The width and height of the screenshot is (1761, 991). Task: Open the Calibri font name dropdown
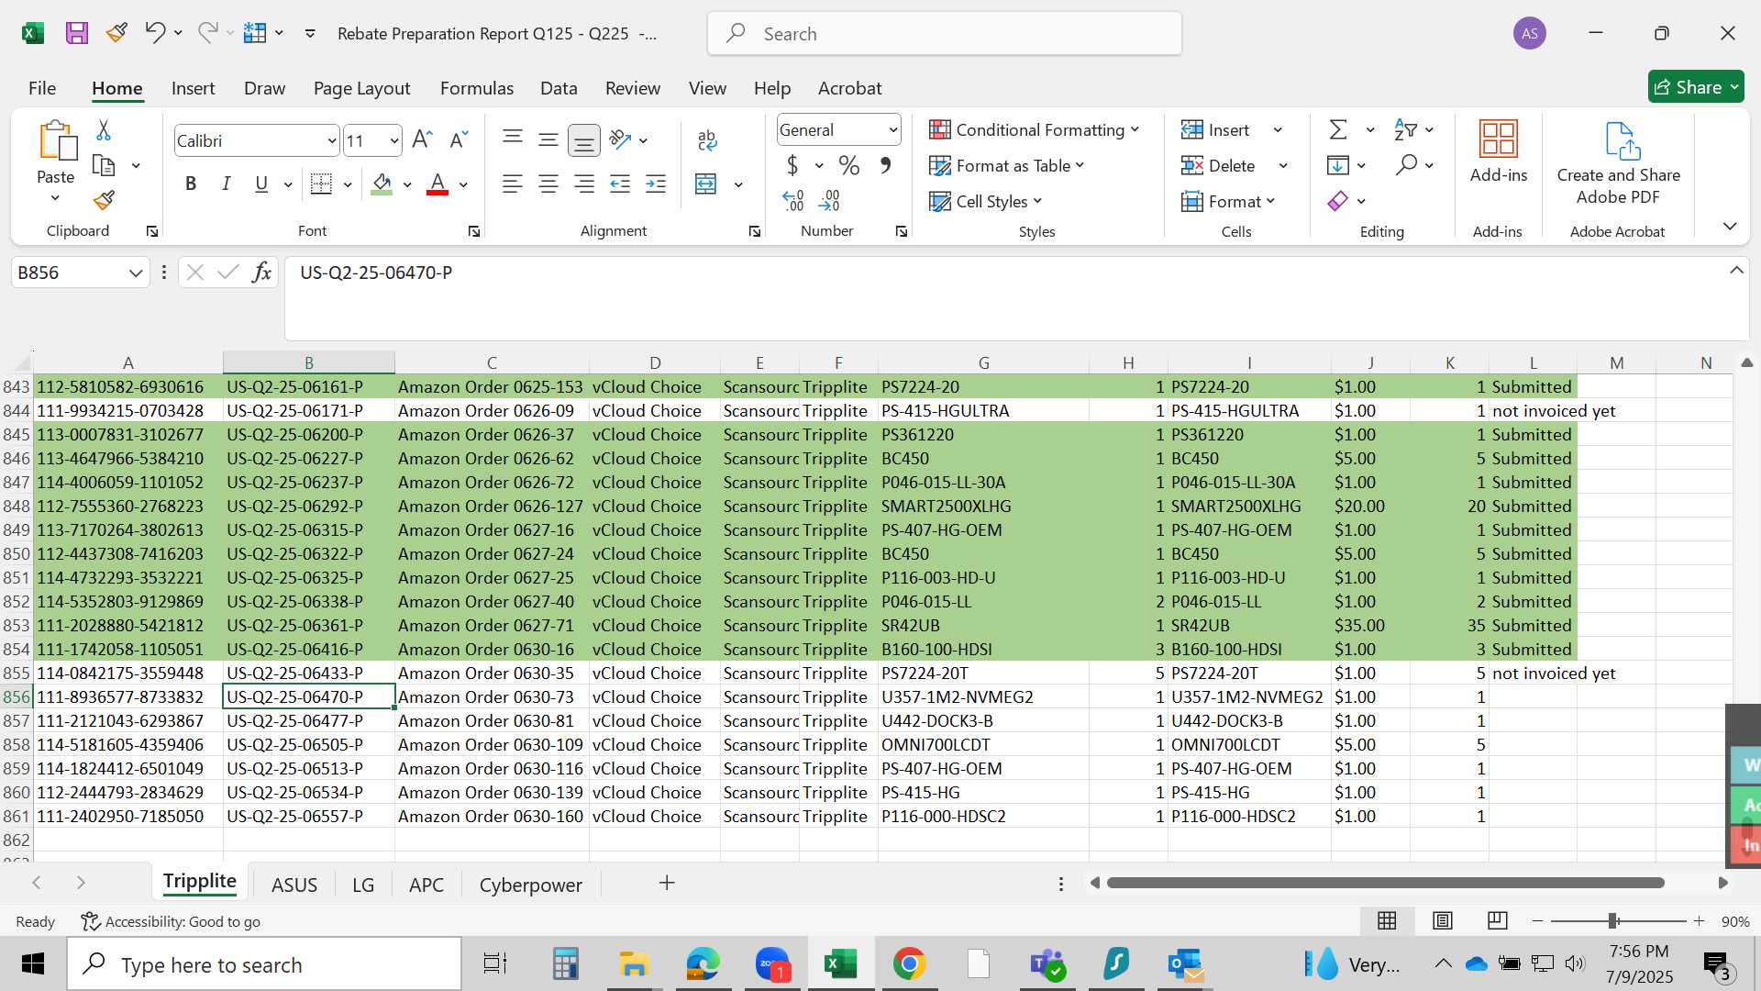click(x=332, y=141)
